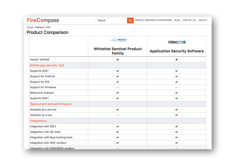Click Veracode checkmark for Support for Android
This screenshot has width=236, height=164.
[x=176, y=76]
